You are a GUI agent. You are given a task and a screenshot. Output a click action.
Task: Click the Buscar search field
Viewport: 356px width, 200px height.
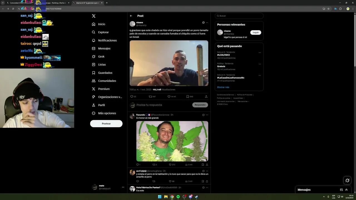click(x=239, y=16)
